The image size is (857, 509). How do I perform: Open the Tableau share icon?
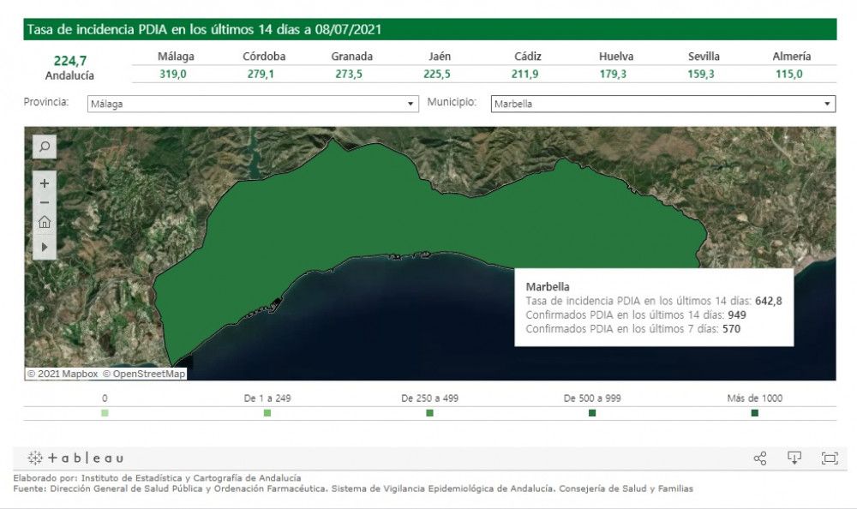click(x=759, y=458)
